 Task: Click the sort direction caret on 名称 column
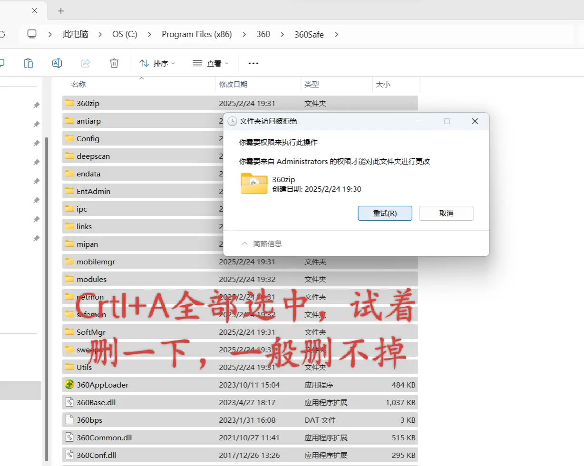tap(141, 78)
